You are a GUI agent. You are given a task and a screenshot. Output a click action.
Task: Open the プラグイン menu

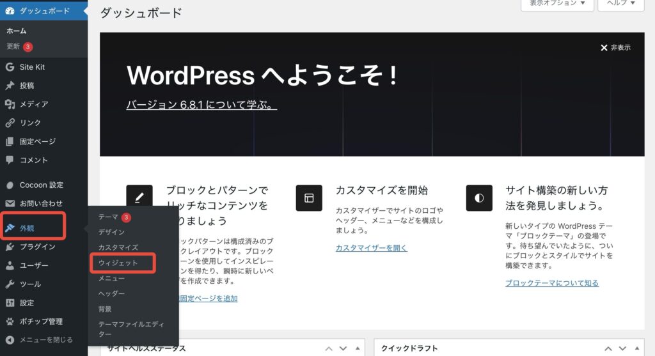click(x=38, y=247)
